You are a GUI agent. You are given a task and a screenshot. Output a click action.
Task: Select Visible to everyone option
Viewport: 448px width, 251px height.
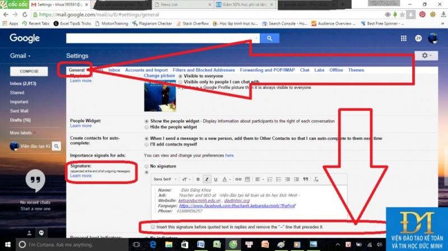(x=180, y=76)
